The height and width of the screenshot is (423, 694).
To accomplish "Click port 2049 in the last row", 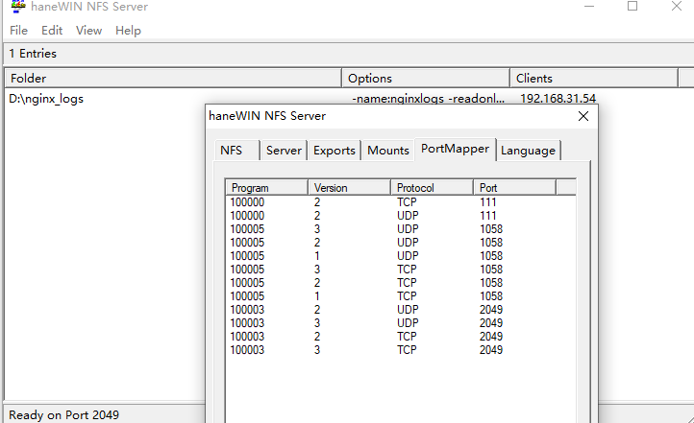I will 491,350.
